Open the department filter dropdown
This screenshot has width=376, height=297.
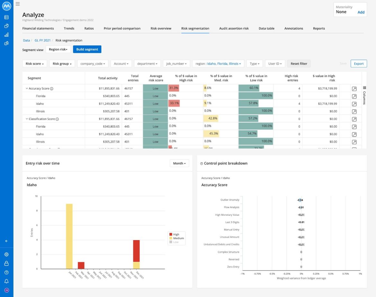[147, 64]
